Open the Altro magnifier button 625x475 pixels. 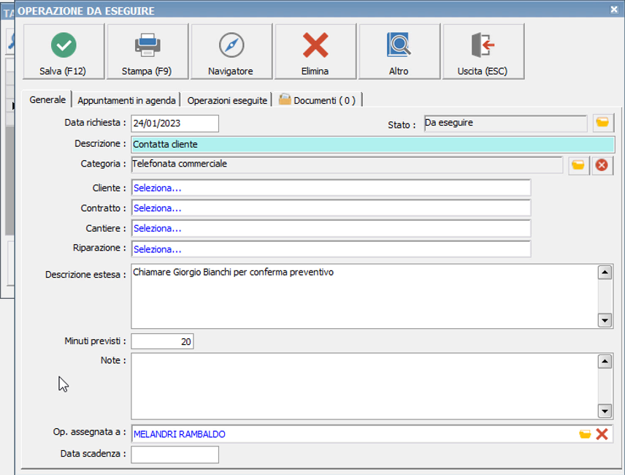399,51
